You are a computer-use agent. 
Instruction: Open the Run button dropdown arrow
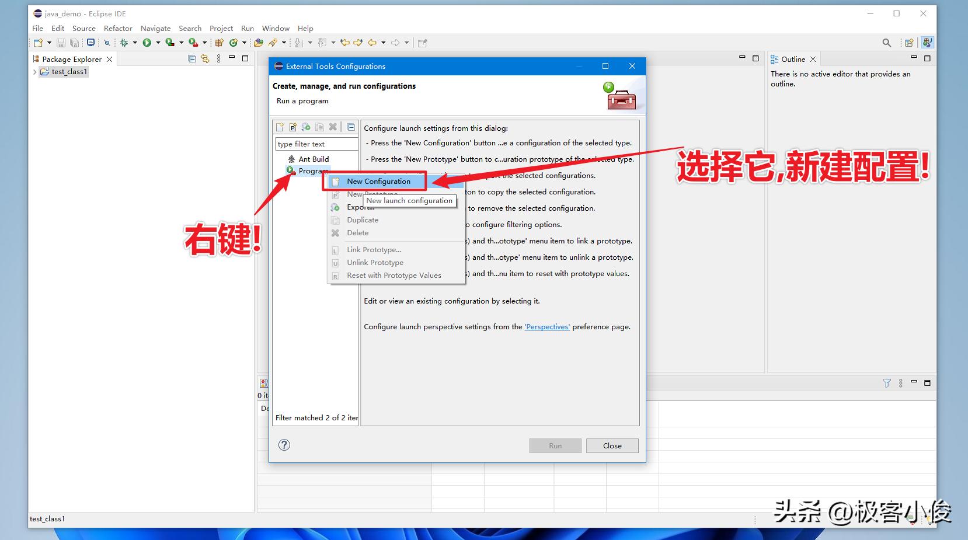(158, 42)
